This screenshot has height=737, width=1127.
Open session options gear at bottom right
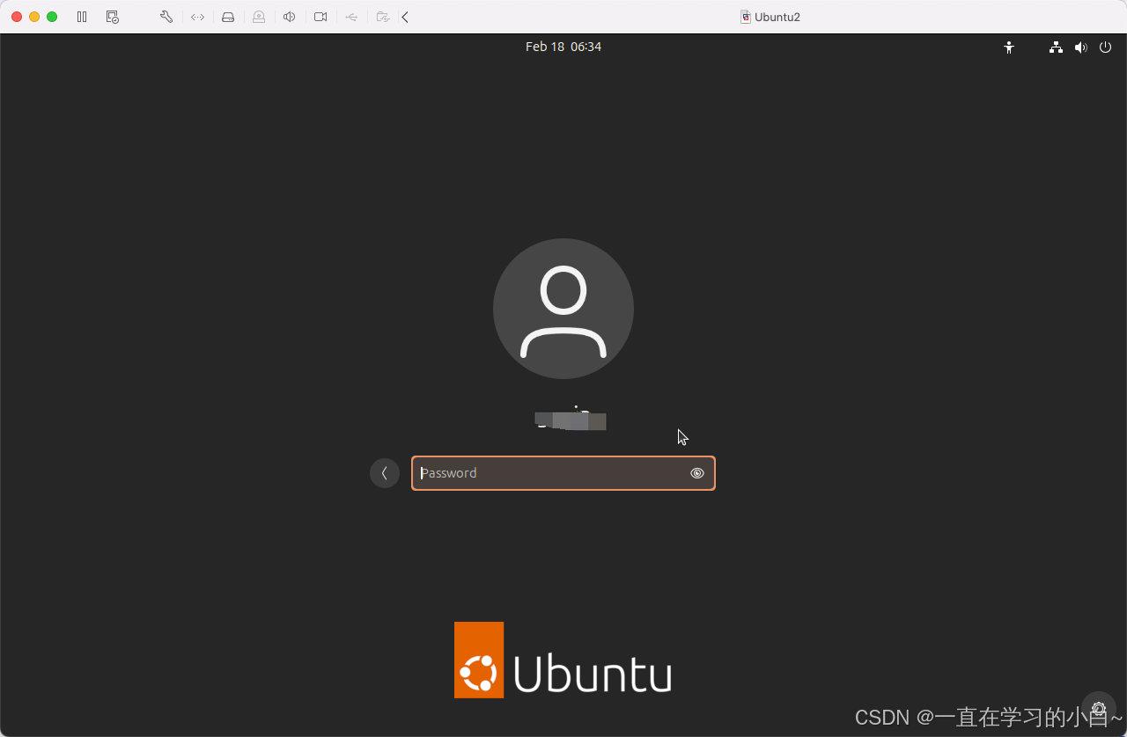(x=1099, y=709)
